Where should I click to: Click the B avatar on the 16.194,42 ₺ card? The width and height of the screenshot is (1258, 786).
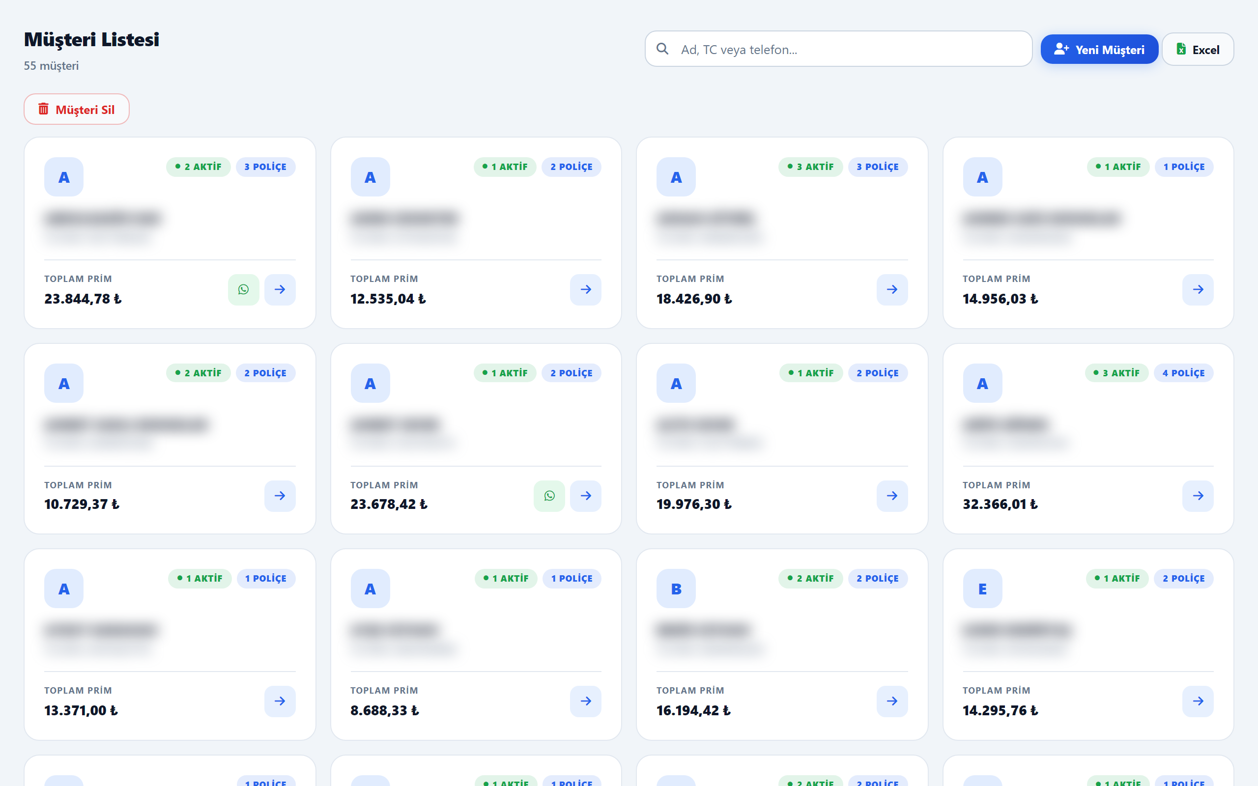[676, 589]
